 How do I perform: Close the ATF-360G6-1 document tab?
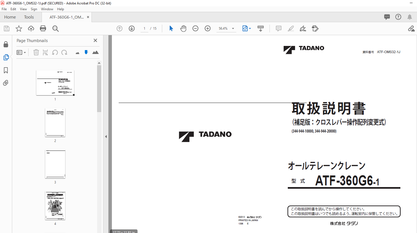click(88, 17)
